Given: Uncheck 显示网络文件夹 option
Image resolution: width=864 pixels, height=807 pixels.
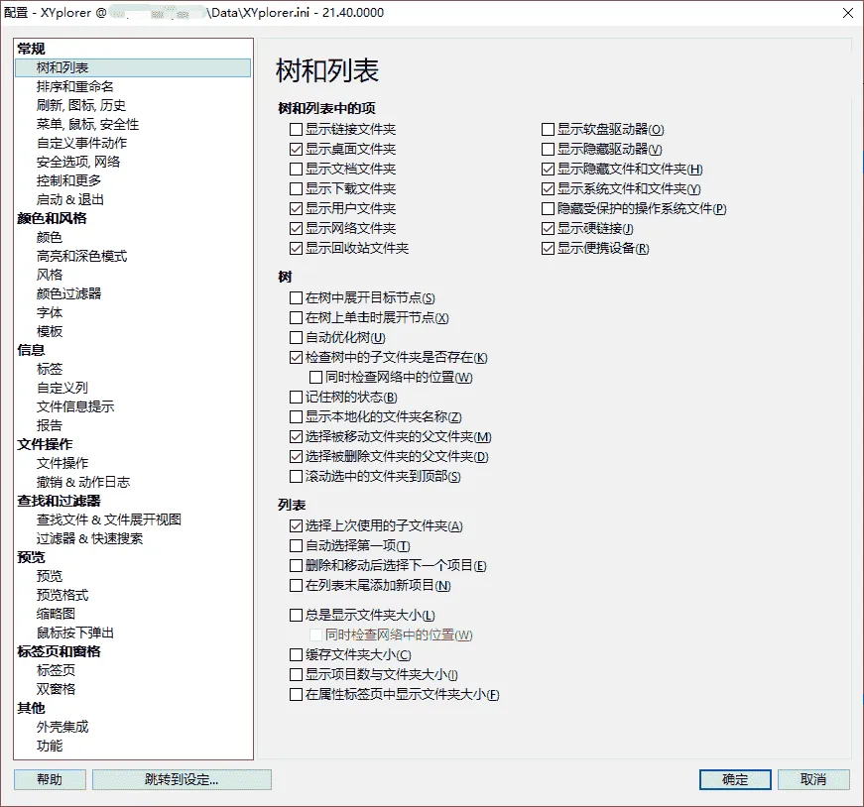Looking at the screenshot, I should tap(296, 229).
